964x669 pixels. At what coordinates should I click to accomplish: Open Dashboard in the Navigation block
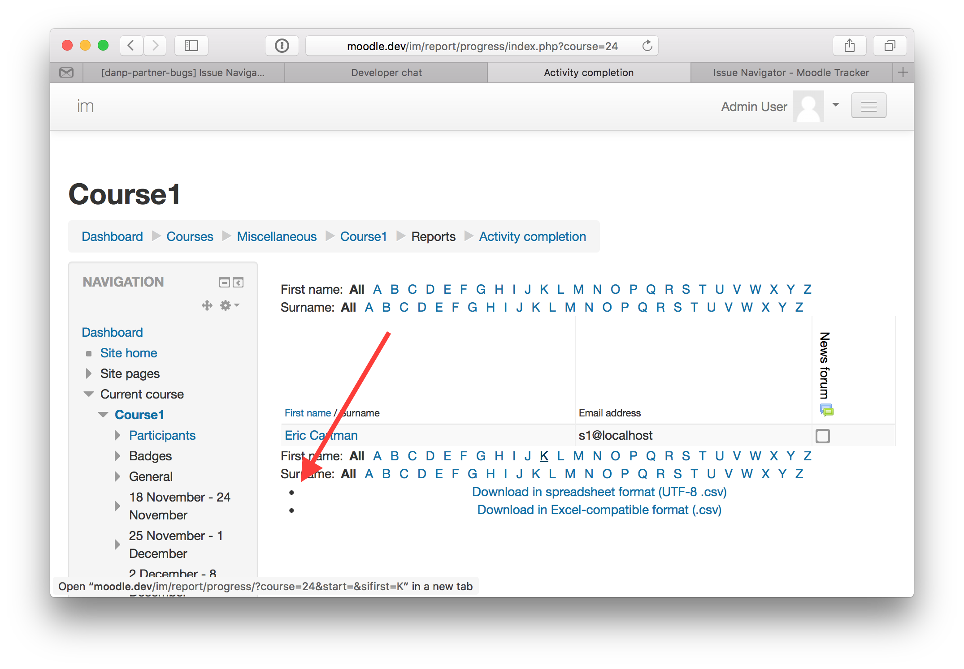[112, 332]
